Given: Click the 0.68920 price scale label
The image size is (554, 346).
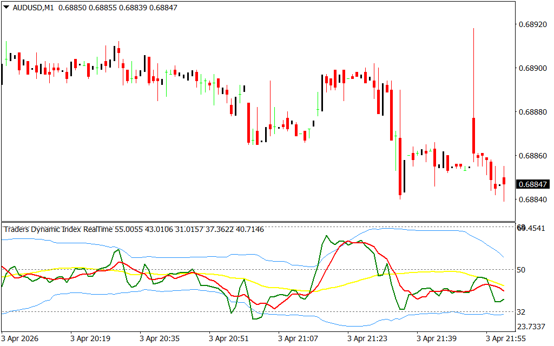Looking at the screenshot, I should (x=533, y=25).
